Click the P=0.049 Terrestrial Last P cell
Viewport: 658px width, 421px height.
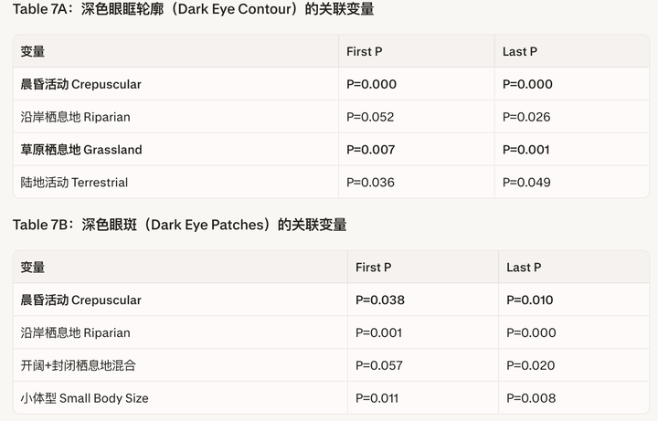pyautogui.click(x=527, y=183)
